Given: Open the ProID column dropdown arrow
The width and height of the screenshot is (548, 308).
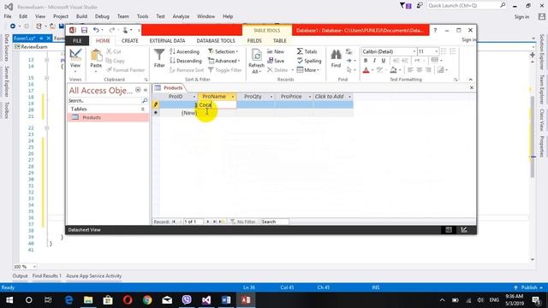Looking at the screenshot, I should [x=194, y=97].
